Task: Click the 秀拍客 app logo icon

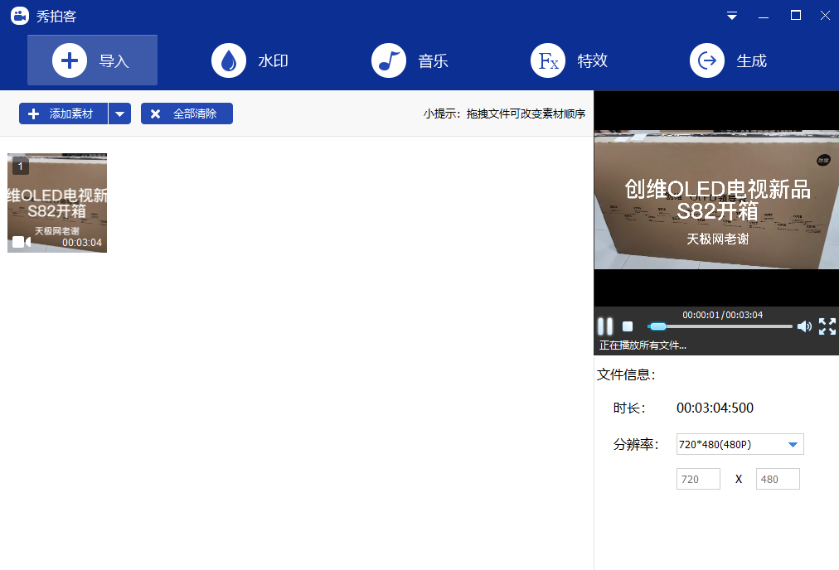Action: coord(20,16)
